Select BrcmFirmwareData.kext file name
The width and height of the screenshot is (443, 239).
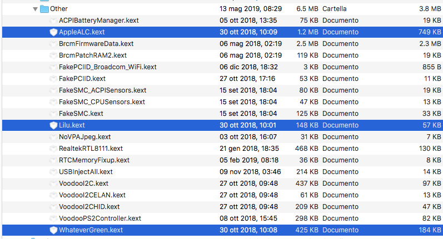(x=96, y=44)
